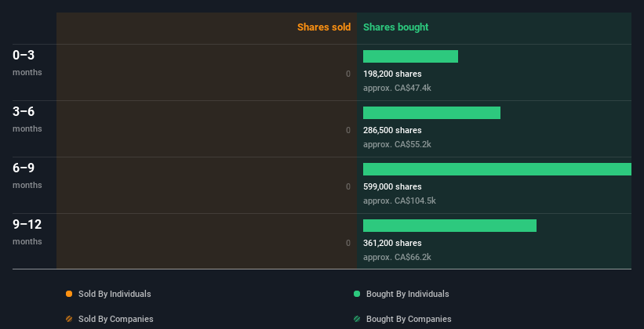Screen dimensions: 644x329
Task: Click the approx. CA$104.5k amount
Action: [399, 201]
